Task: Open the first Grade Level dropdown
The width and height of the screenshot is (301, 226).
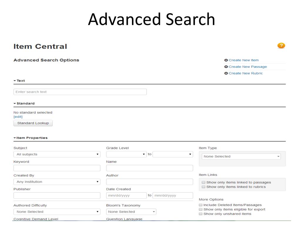Action: 126,154
